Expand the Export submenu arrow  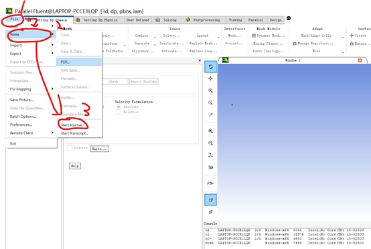click(52, 53)
